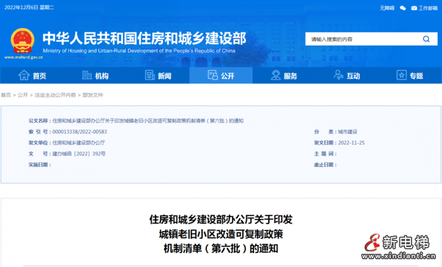Click the person icon beside 服务

point(276,76)
